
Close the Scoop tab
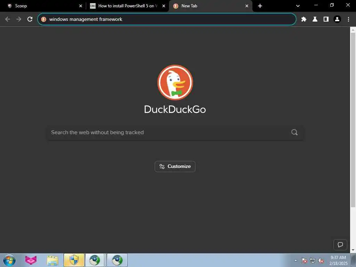[81, 6]
